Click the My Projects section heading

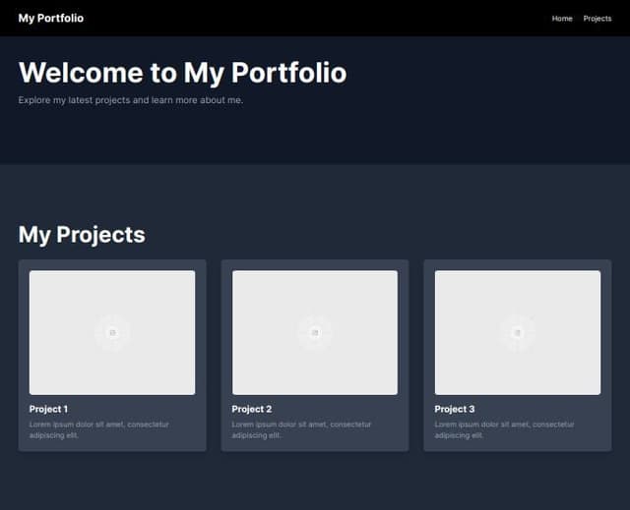click(82, 234)
